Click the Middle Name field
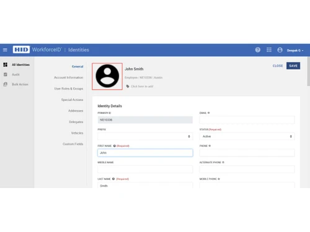The image size is (310, 232). (x=145, y=170)
